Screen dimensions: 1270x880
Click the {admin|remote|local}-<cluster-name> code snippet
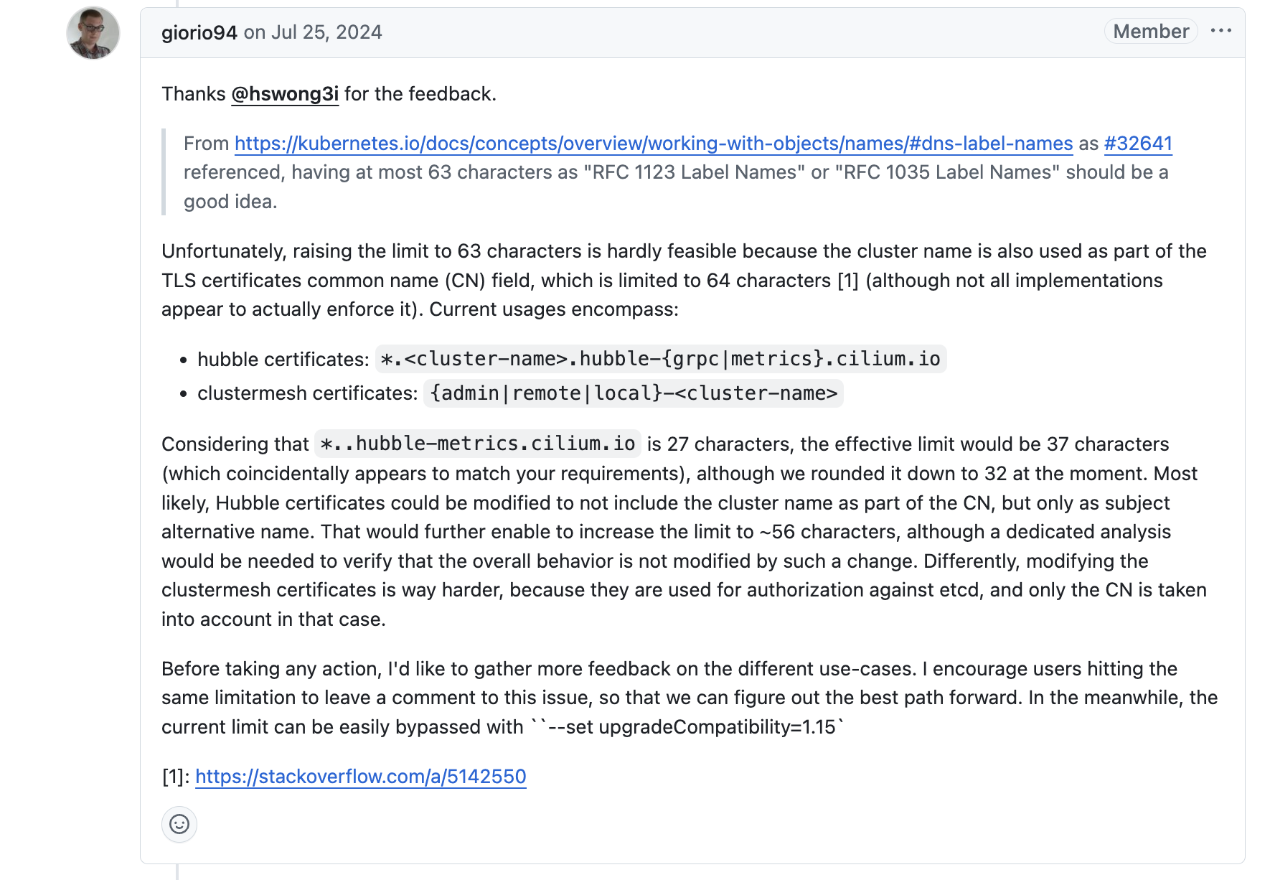tap(634, 393)
